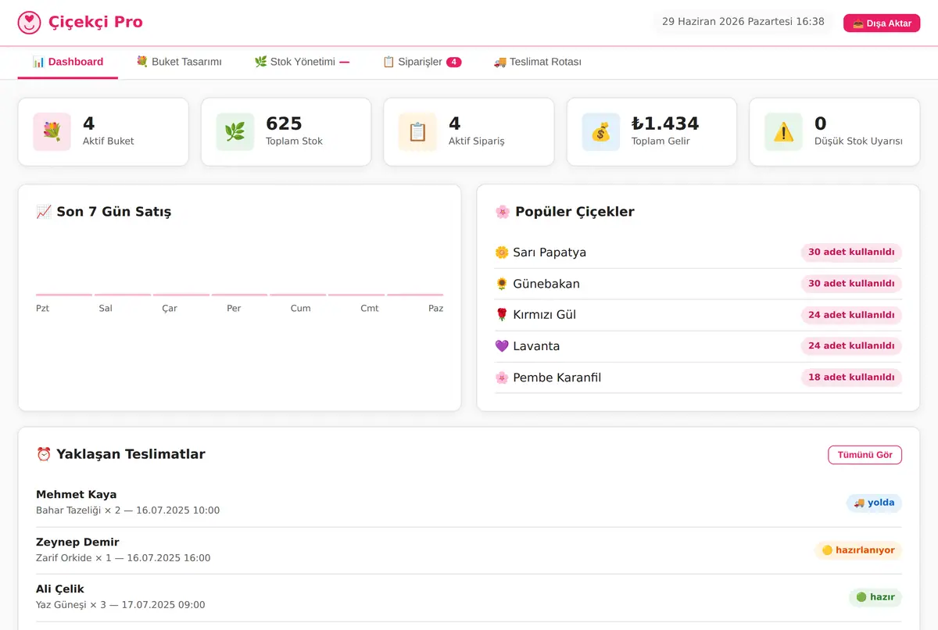Click the flower icon next to Pembe Karanfil
This screenshot has height=630, width=938.
click(x=502, y=378)
